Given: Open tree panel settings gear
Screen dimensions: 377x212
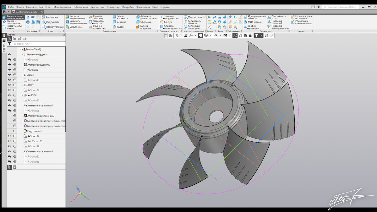Looking at the screenshot, I should pyautogui.click(x=64, y=35).
